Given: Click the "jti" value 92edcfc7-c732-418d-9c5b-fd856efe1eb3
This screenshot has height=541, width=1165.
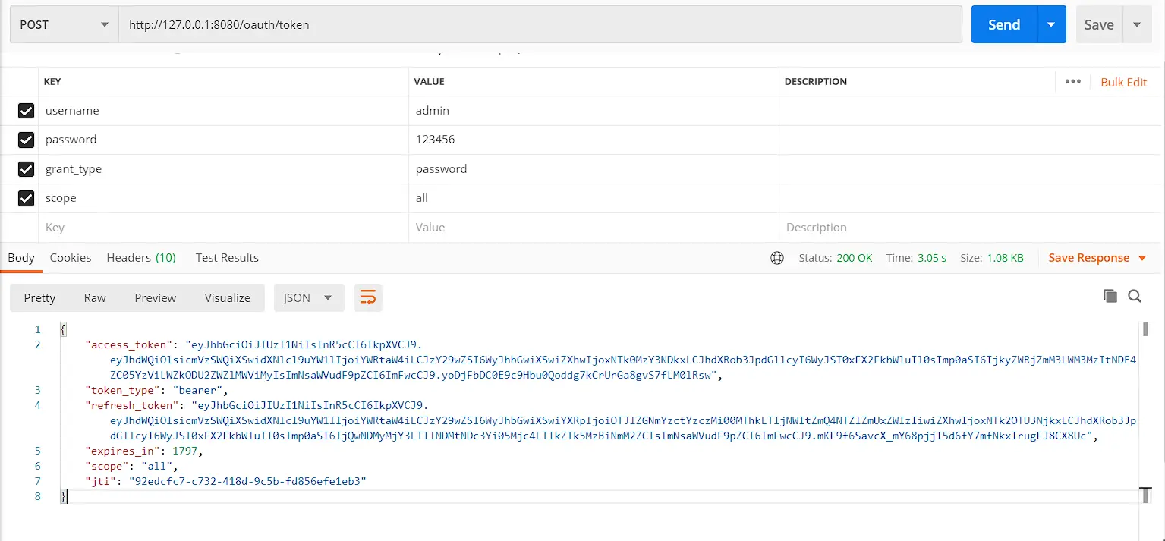Looking at the screenshot, I should (x=247, y=481).
